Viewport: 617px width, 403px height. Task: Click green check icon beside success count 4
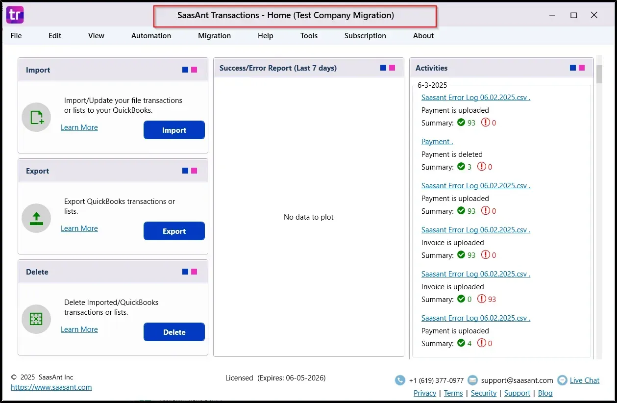point(461,343)
